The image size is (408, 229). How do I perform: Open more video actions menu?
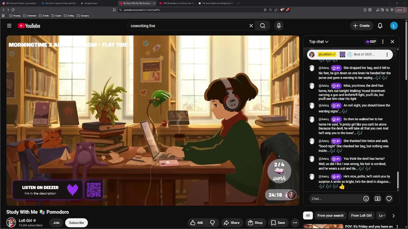point(295,223)
